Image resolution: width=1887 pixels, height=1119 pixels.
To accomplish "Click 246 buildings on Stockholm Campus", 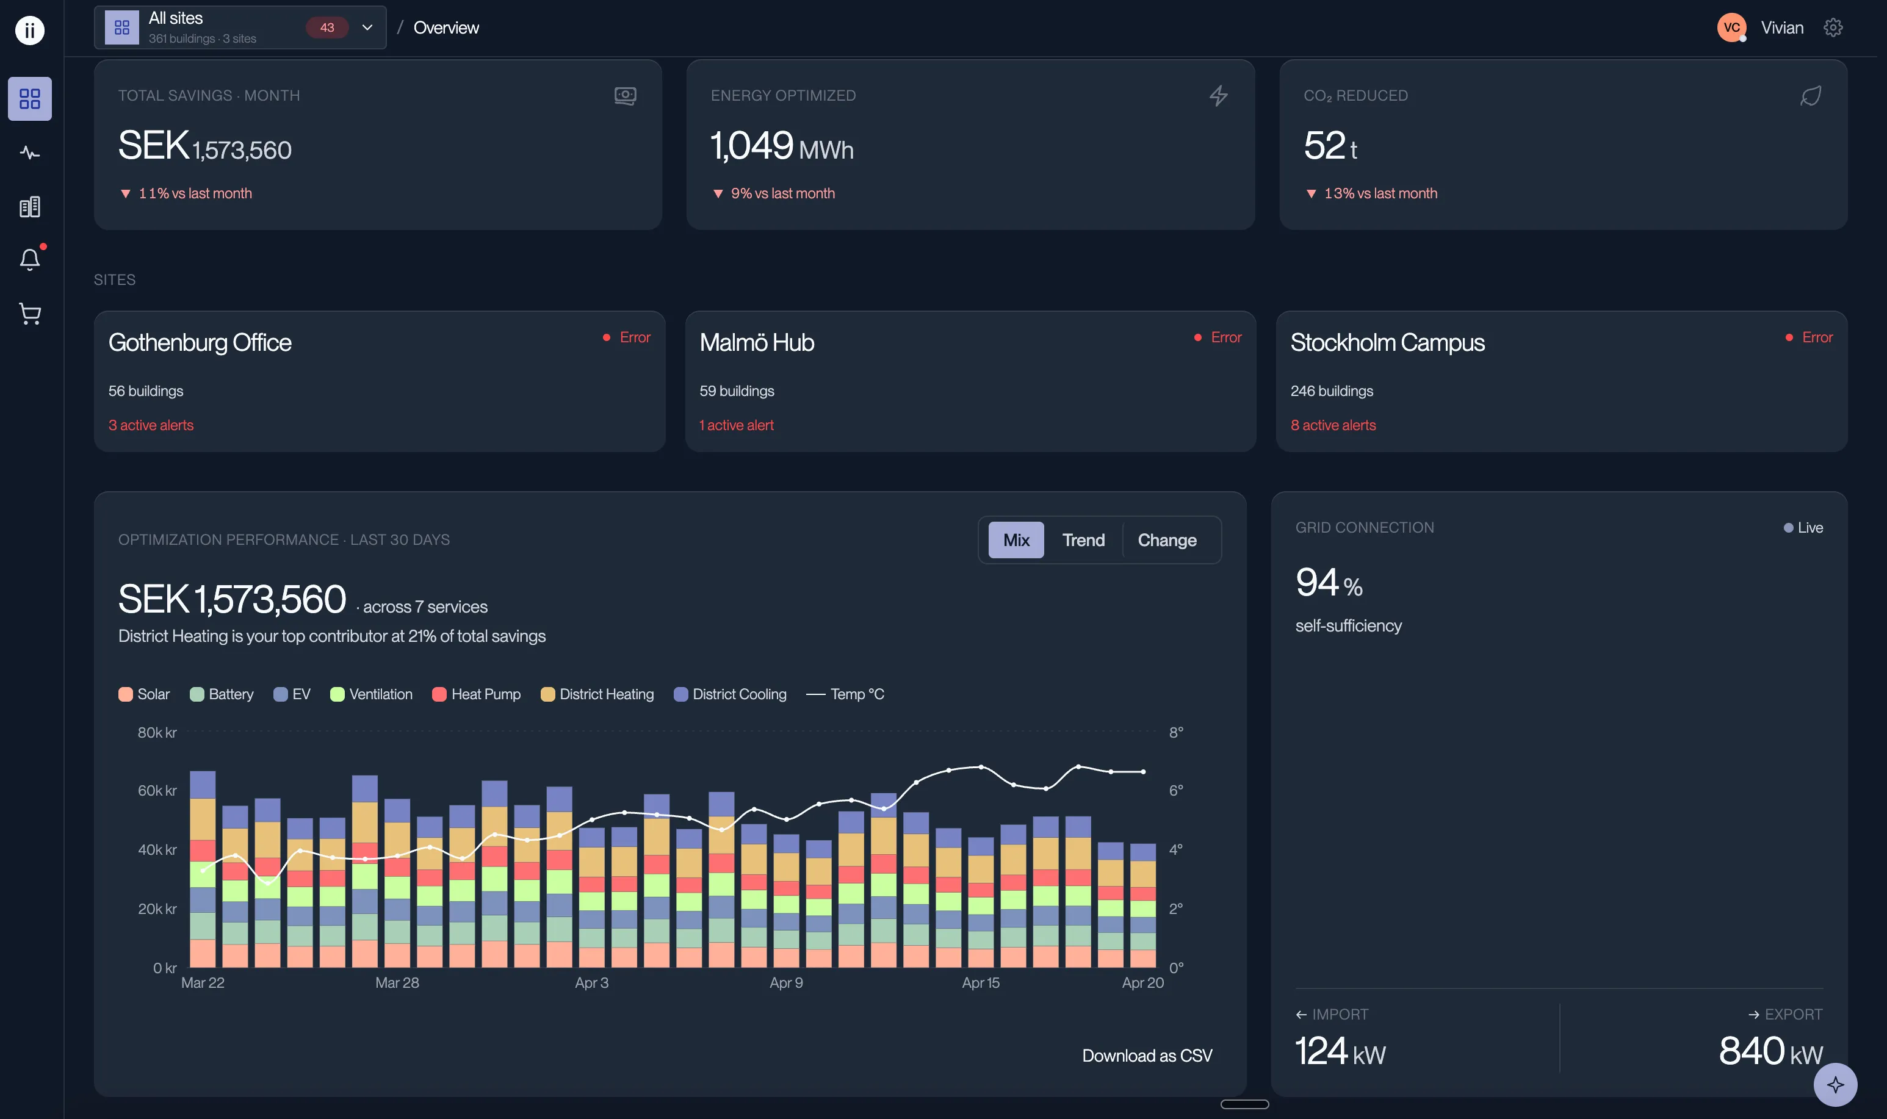I will tap(1332, 390).
